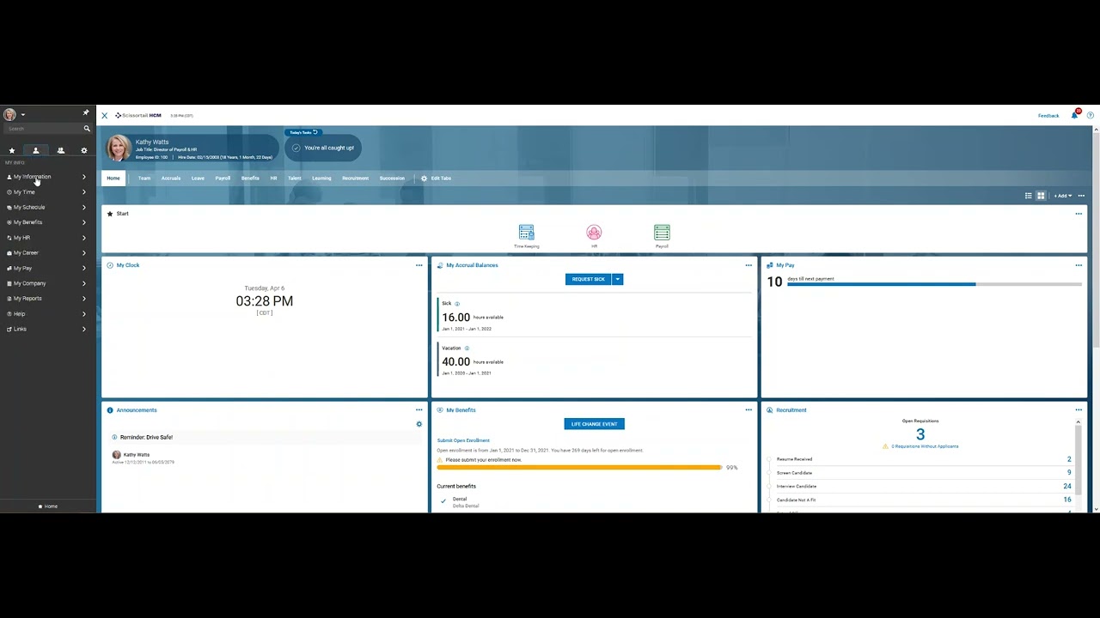The height and width of the screenshot is (618, 1100).
Task: Click the REQUEST SICK button
Action: tap(589, 279)
